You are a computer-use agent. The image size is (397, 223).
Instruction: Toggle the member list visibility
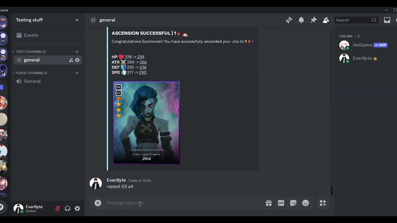click(x=326, y=20)
